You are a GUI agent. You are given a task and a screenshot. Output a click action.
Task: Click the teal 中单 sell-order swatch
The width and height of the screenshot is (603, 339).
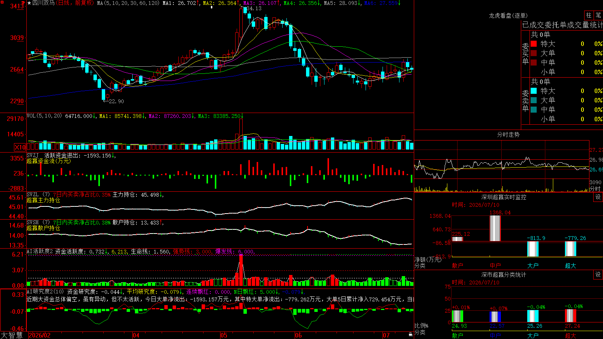pyautogui.click(x=534, y=110)
